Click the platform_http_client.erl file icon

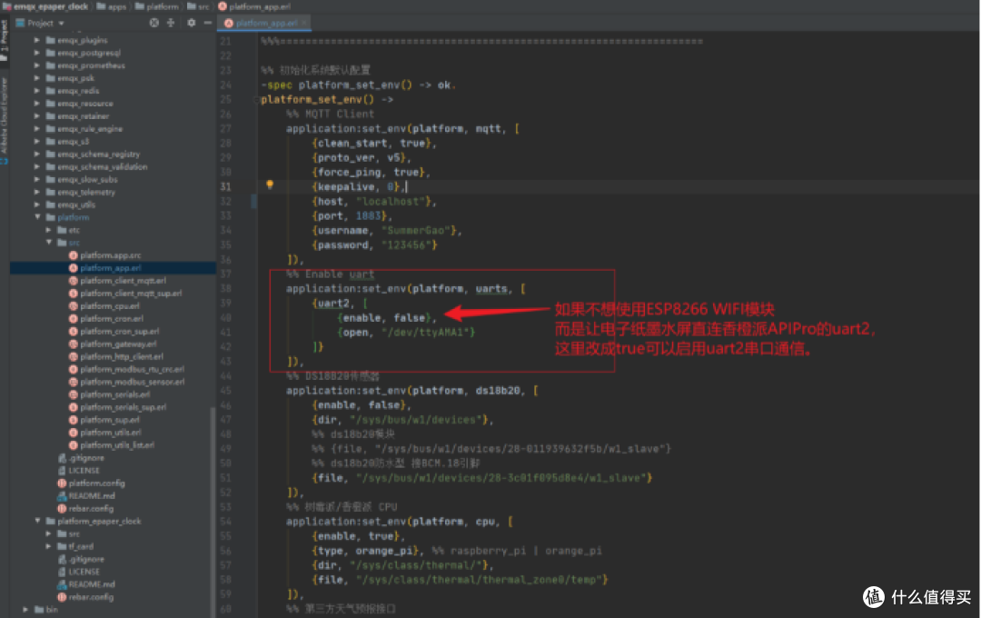point(74,356)
